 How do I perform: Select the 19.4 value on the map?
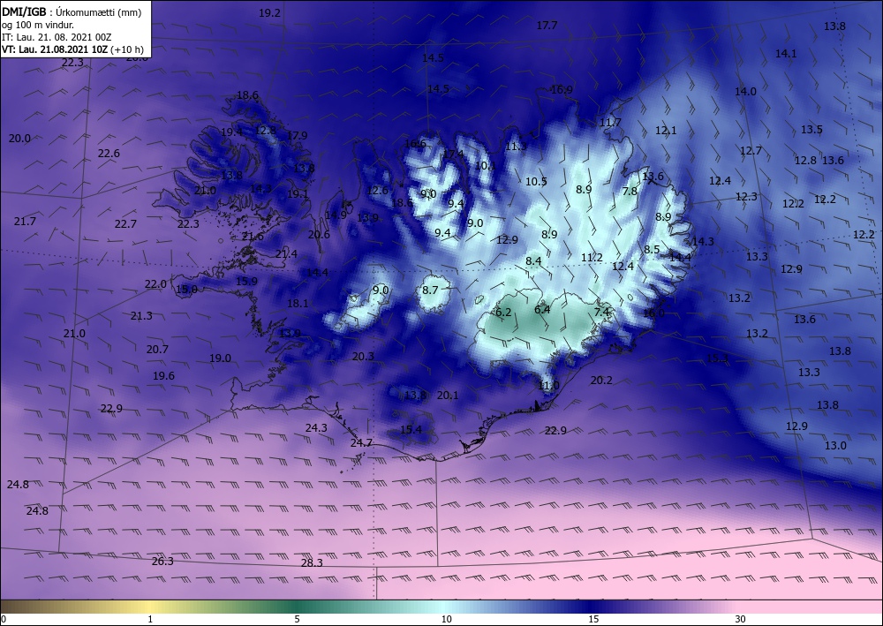coord(231,132)
